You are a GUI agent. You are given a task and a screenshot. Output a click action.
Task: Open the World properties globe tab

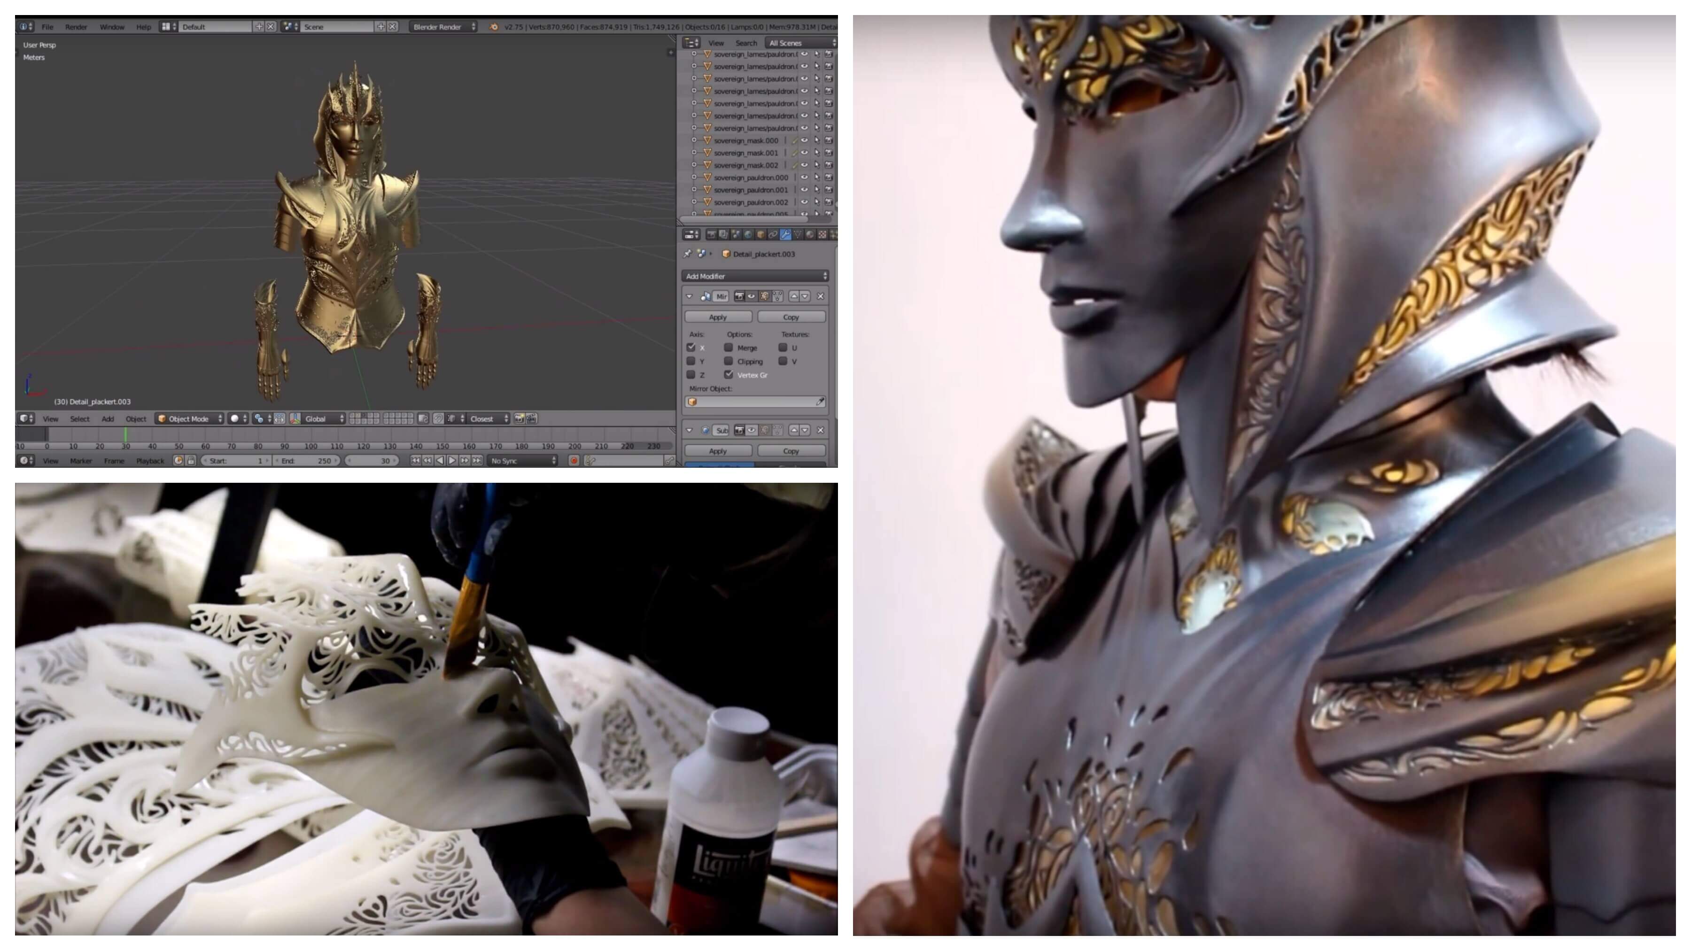coord(748,234)
